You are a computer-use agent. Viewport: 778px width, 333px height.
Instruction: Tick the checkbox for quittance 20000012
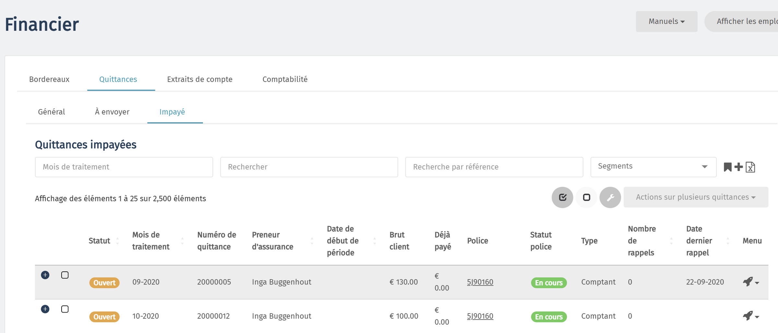click(x=65, y=309)
